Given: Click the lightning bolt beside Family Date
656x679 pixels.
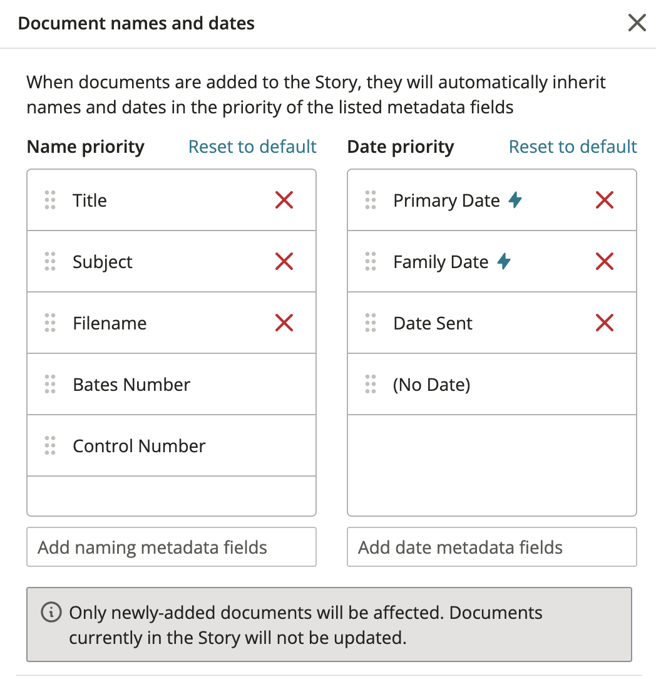Looking at the screenshot, I should 504,261.
